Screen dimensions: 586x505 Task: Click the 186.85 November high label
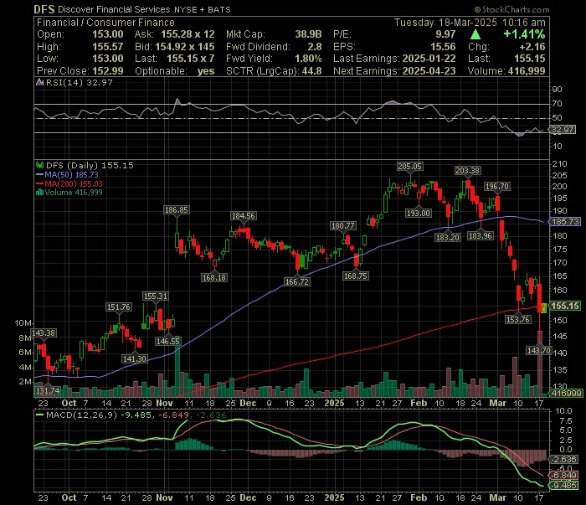click(177, 209)
